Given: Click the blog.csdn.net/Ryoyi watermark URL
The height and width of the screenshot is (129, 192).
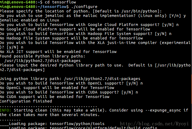Looking at the screenshot, I should (154, 124).
